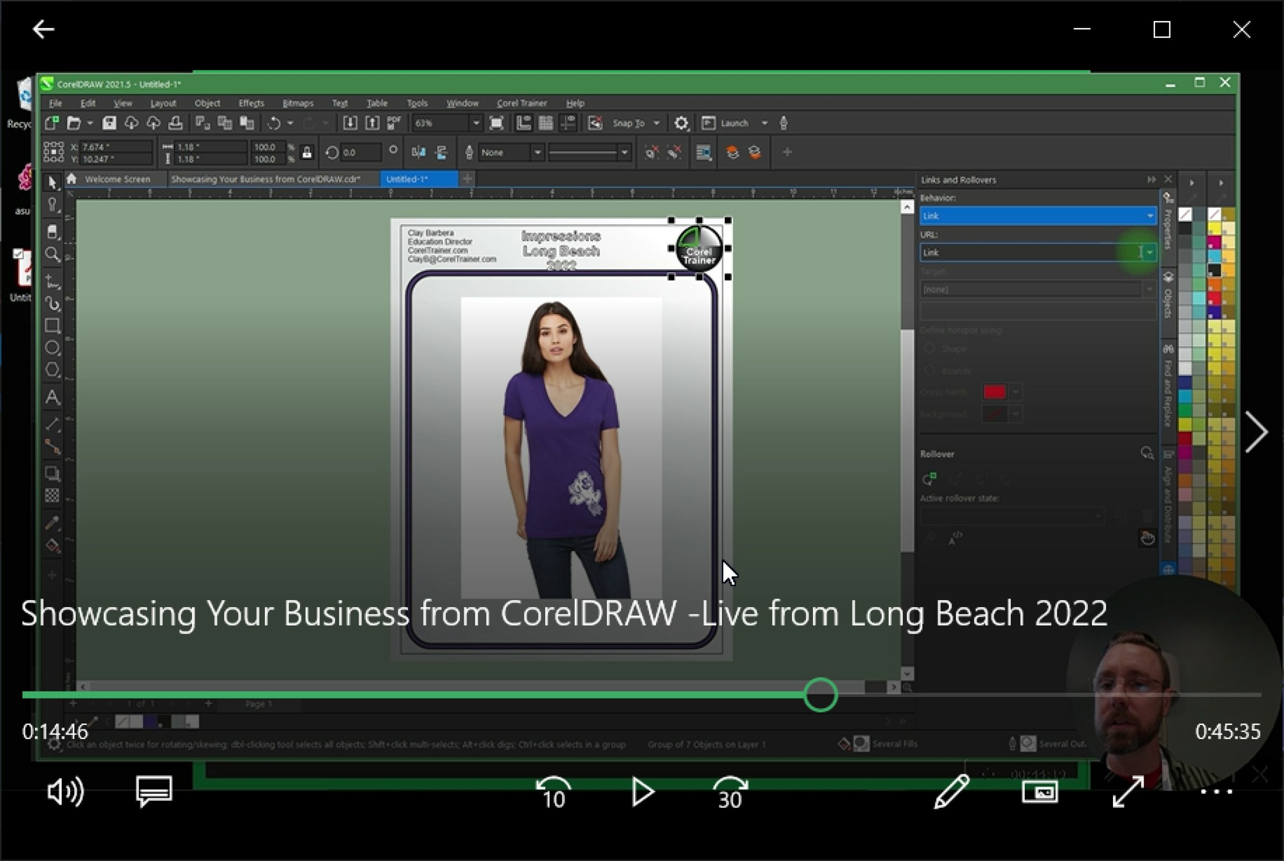Click the Undo arrow icon
1284x861 pixels.
click(x=274, y=123)
